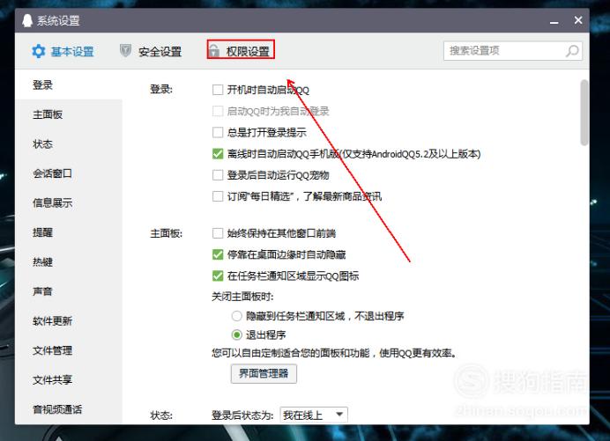Uncheck 在任务栏通知区域显示QQ图标

click(218, 276)
